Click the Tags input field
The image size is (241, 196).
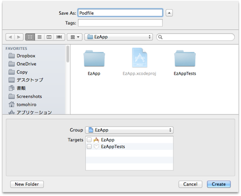point(120,23)
